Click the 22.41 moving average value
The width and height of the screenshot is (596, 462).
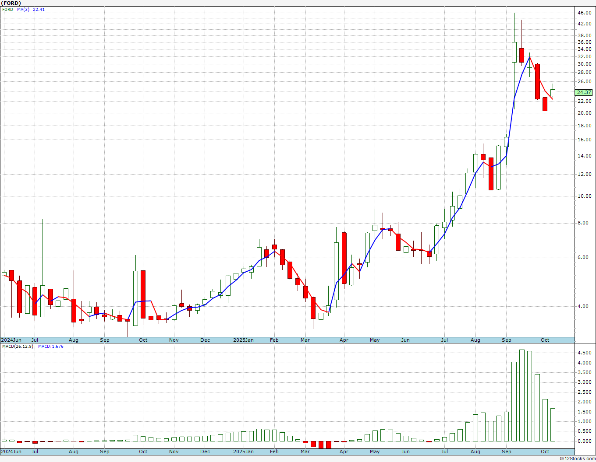39,9
